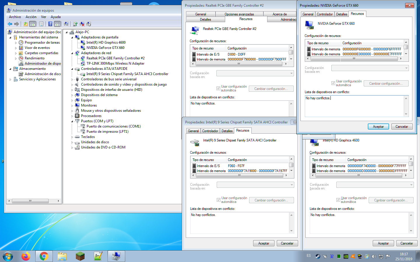Open the Ver menu
This screenshot has height=262, width=420.
[x=43, y=17]
